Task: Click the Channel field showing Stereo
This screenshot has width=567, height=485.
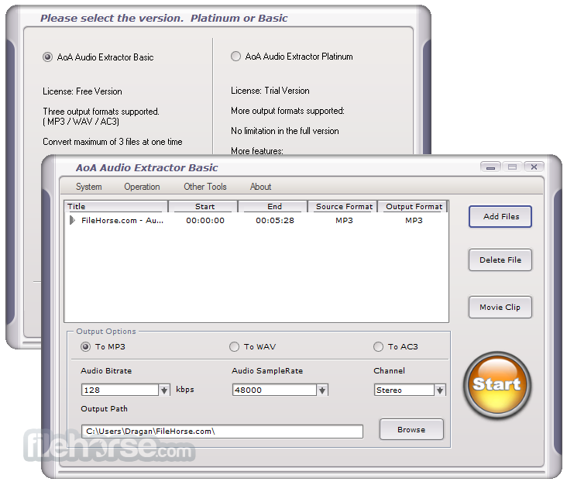Action: pos(404,390)
